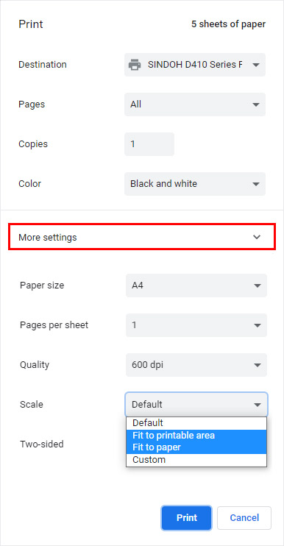Viewport: 284px width, 546px height.
Task: Choose Fit to paper option
Action: [x=196, y=447]
